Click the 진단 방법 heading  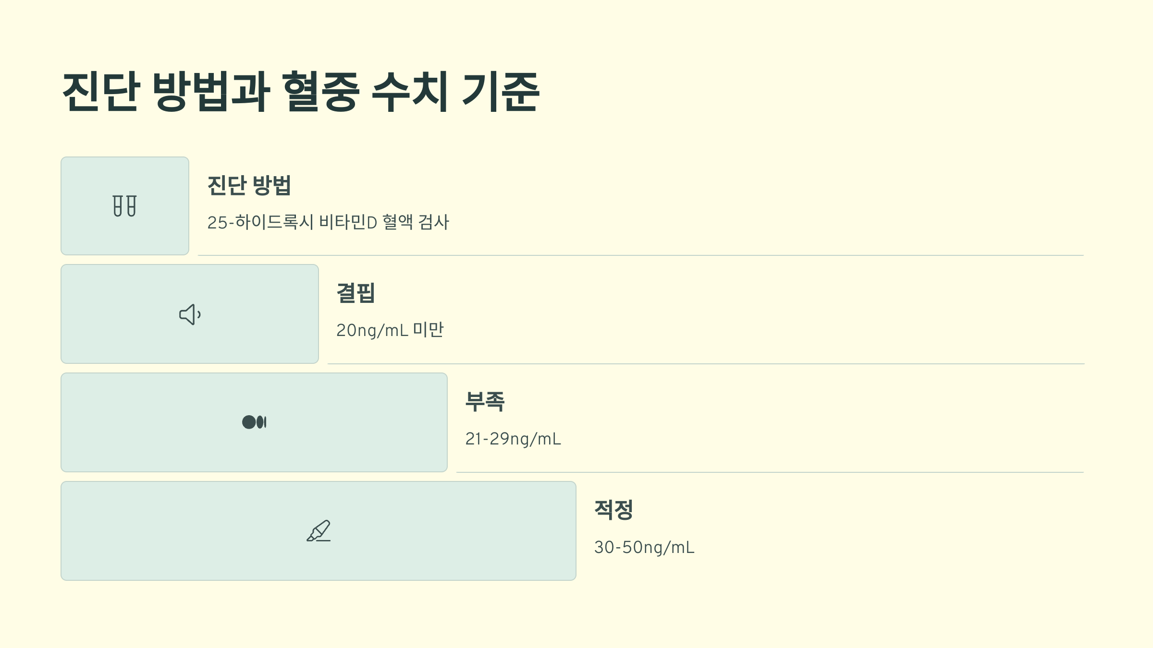[249, 185]
